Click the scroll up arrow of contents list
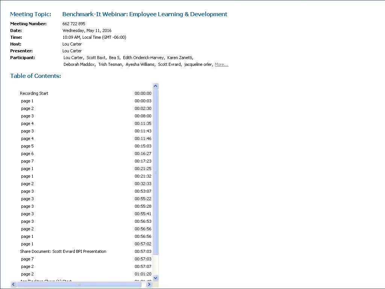This screenshot has height=289, width=385. tap(155, 86)
